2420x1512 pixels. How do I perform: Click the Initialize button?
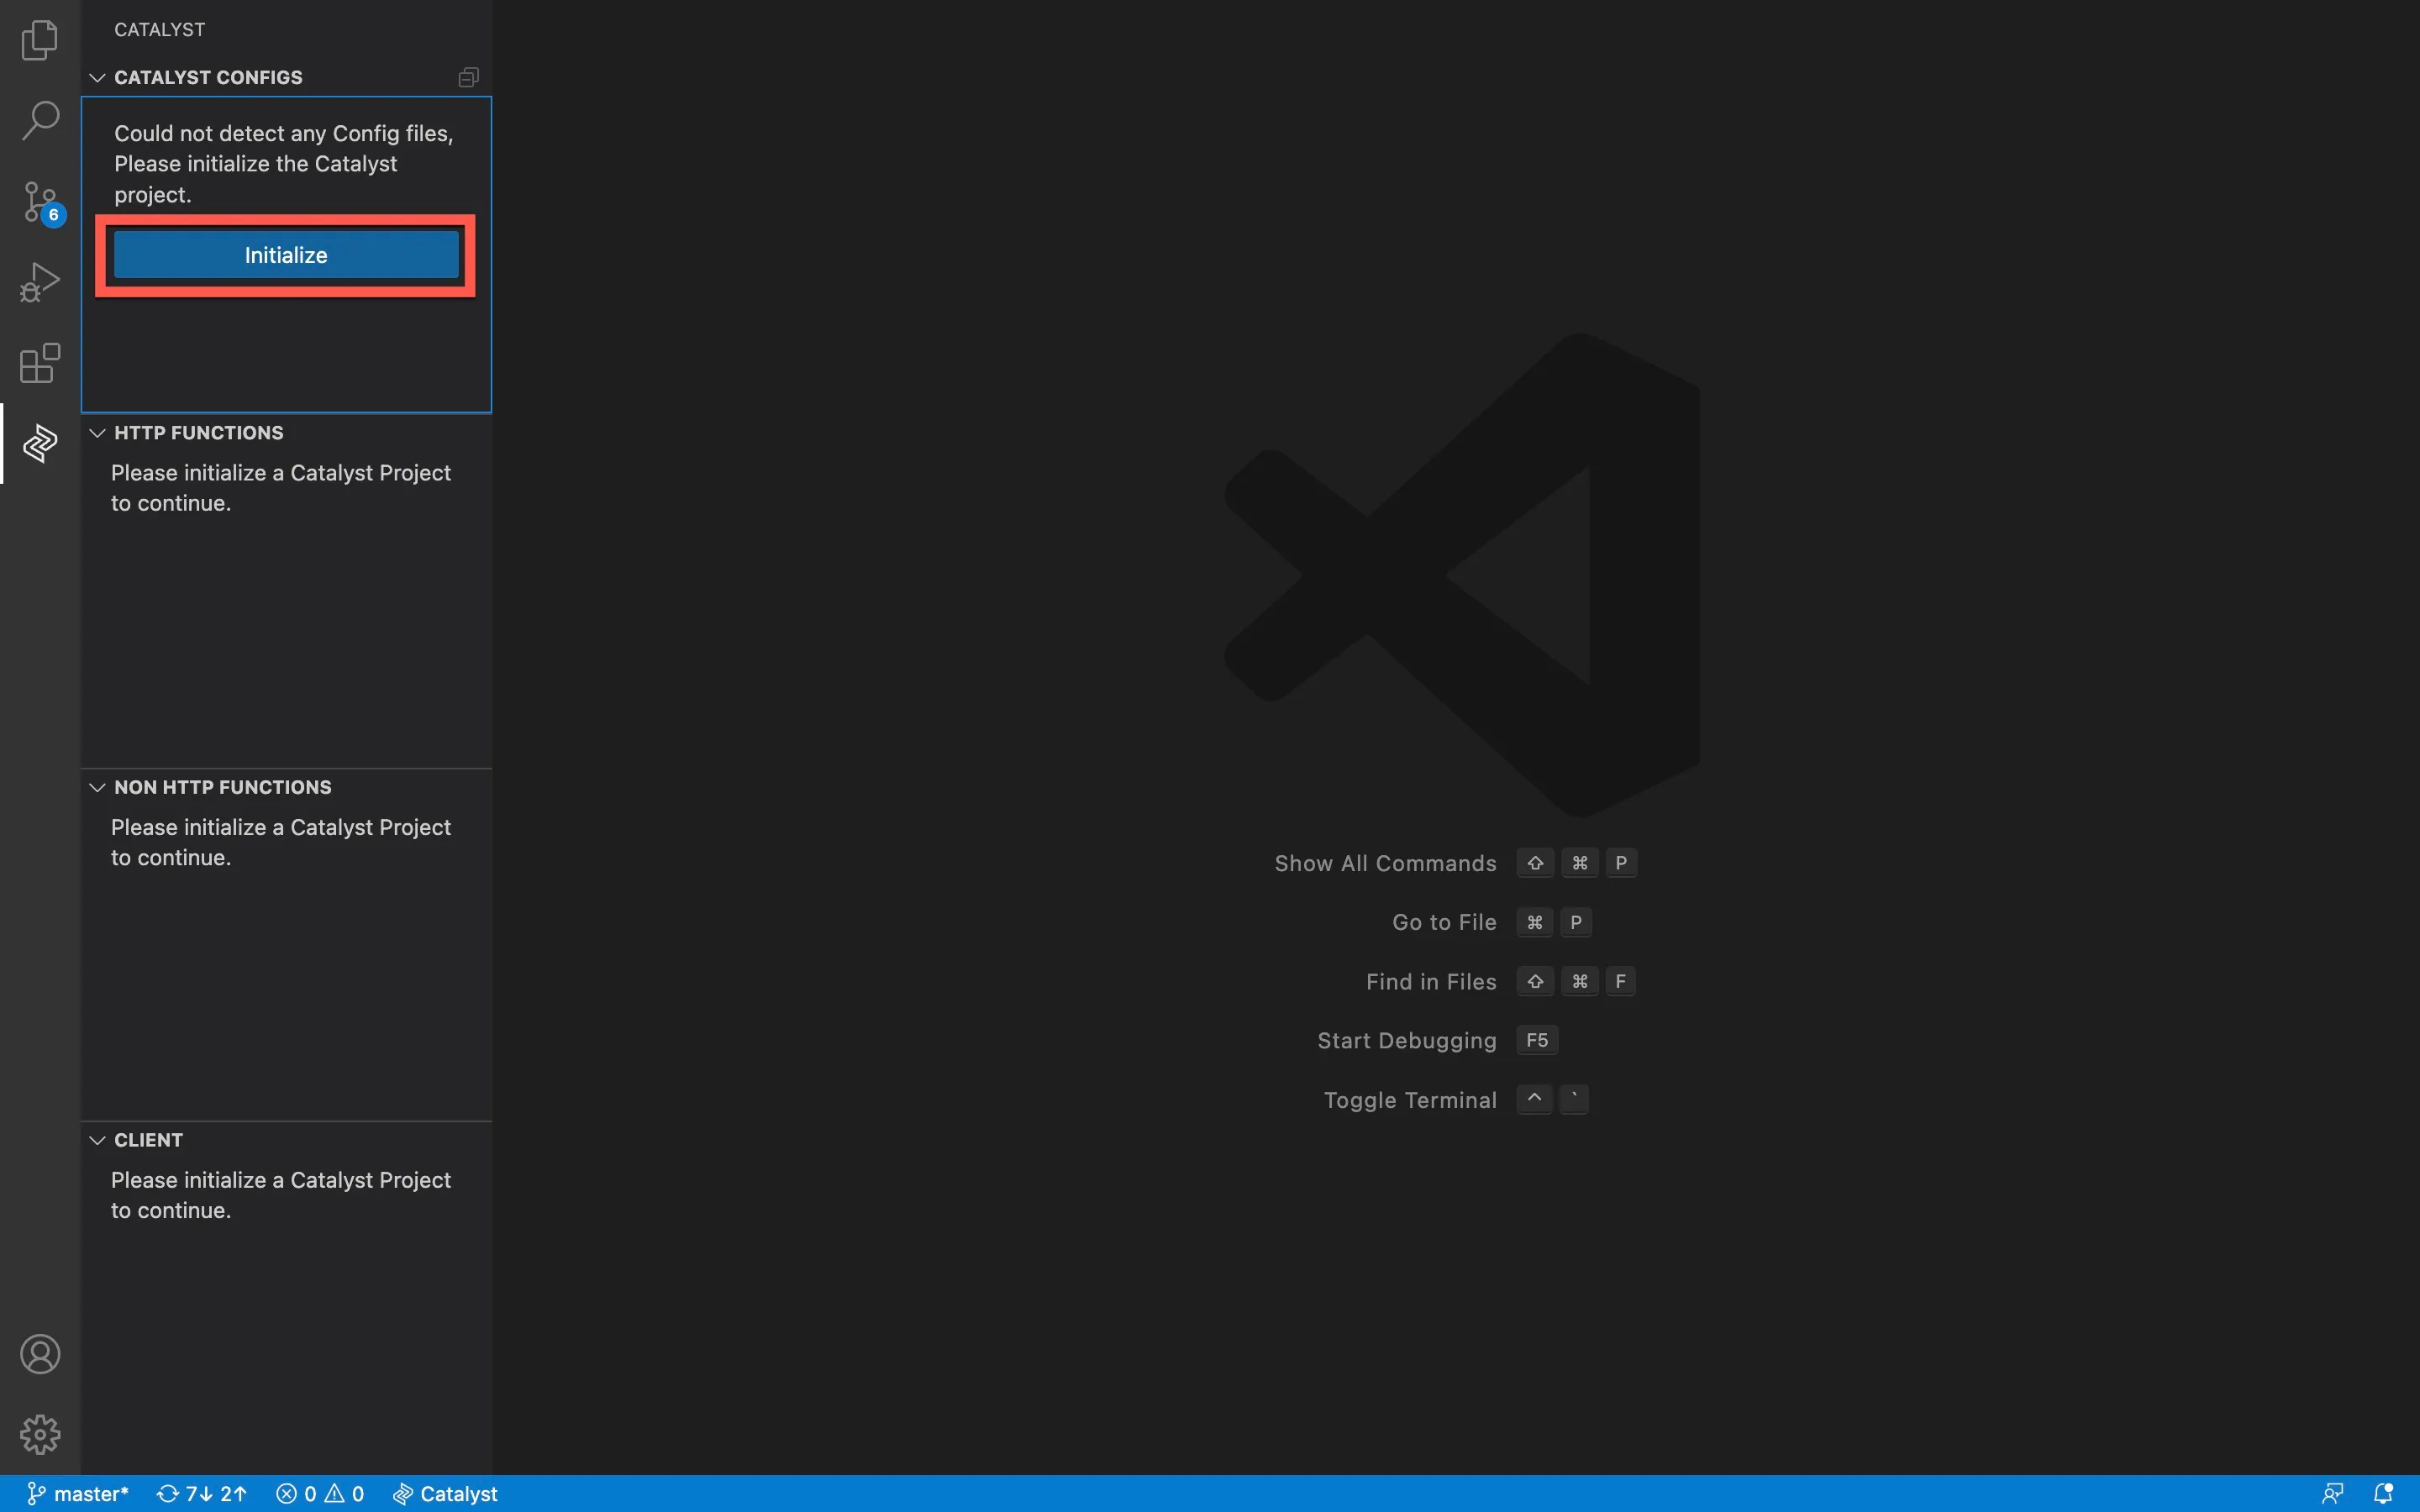point(286,255)
